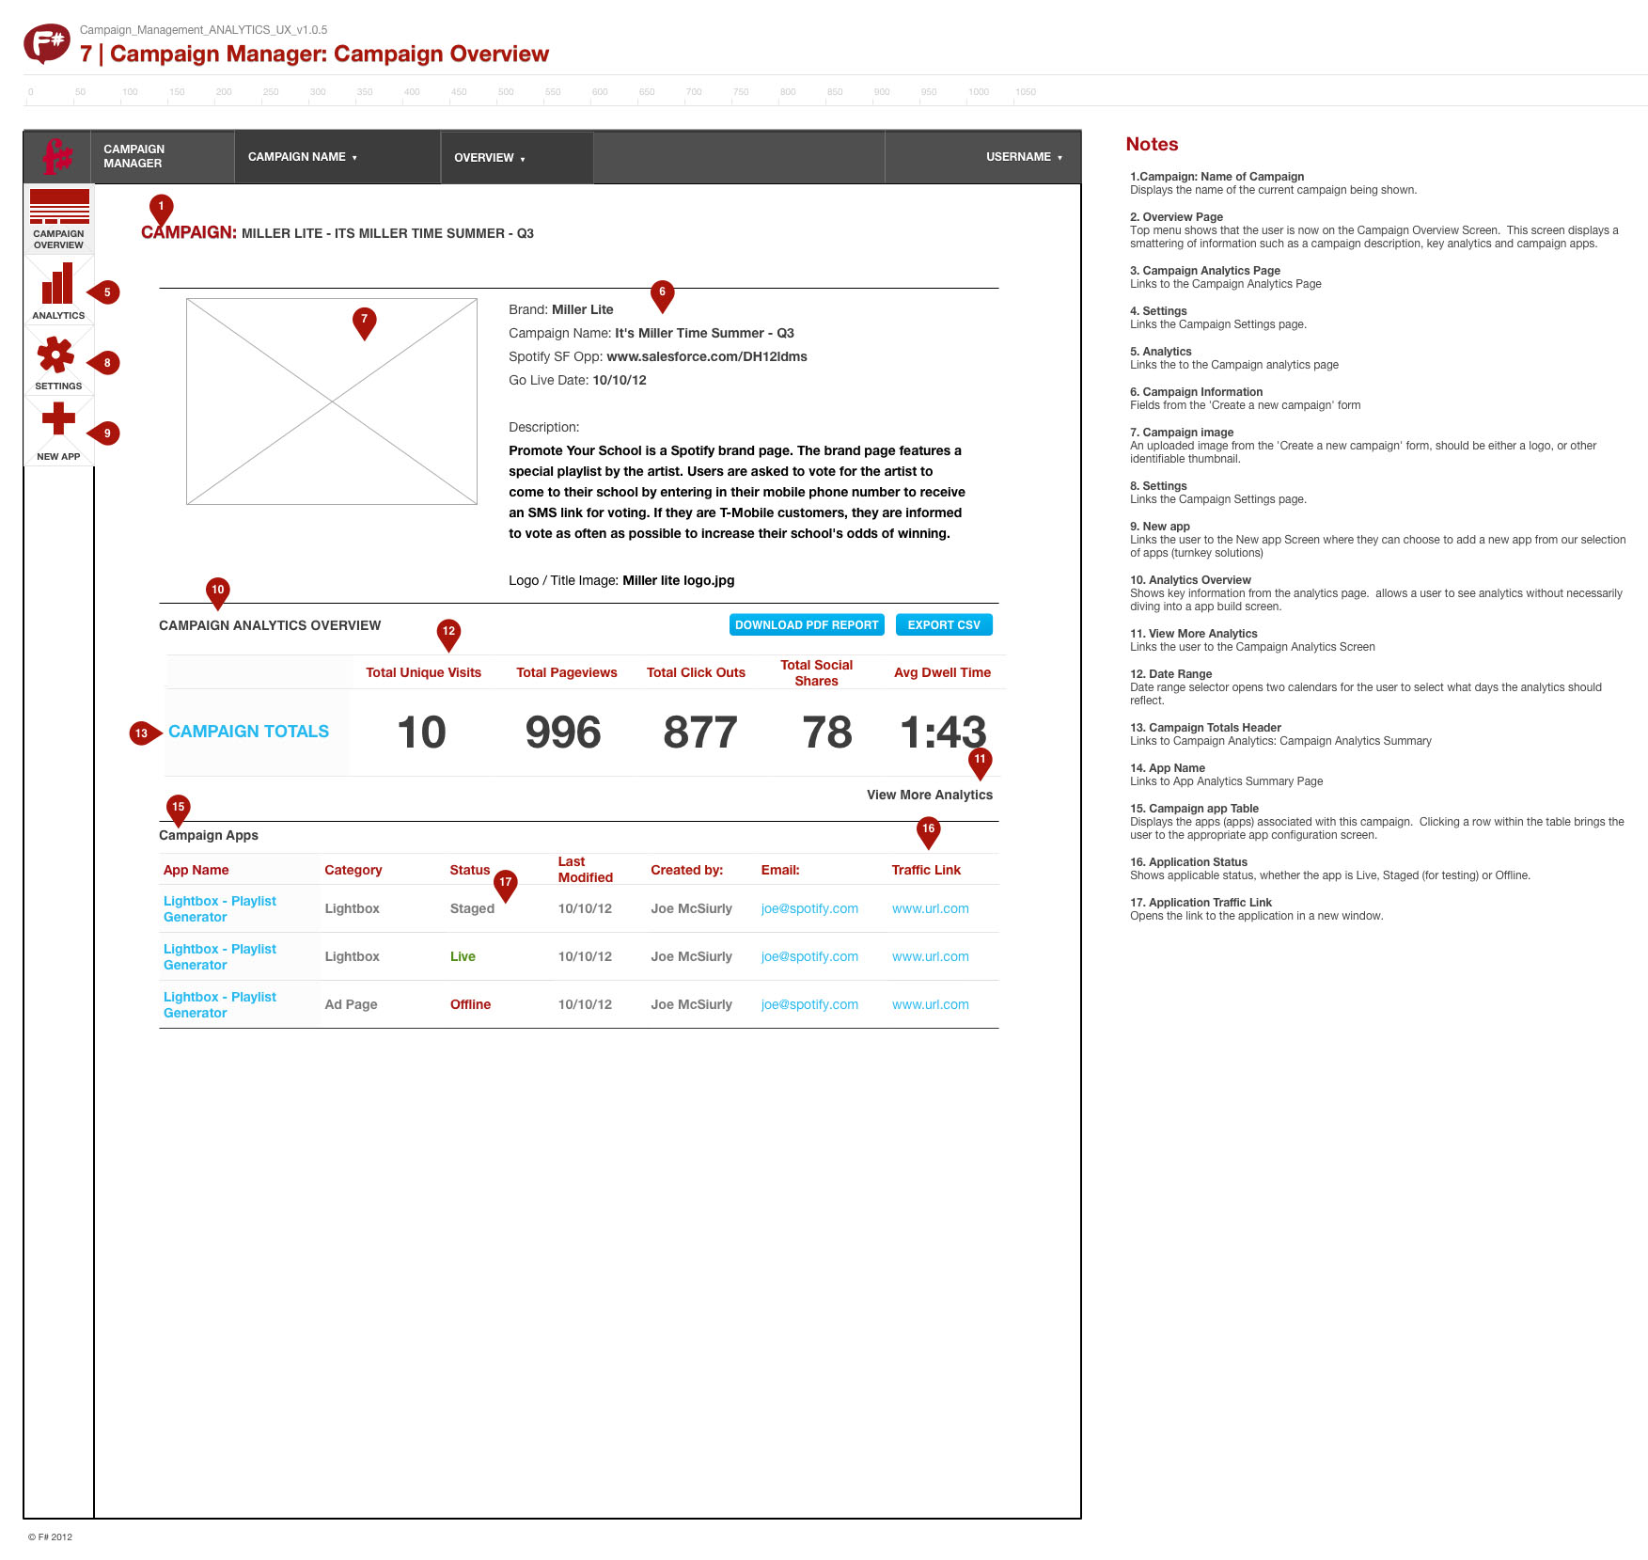The height and width of the screenshot is (1560, 1648).
Task: Click the red F# logo in nav bar
Action: click(57, 156)
